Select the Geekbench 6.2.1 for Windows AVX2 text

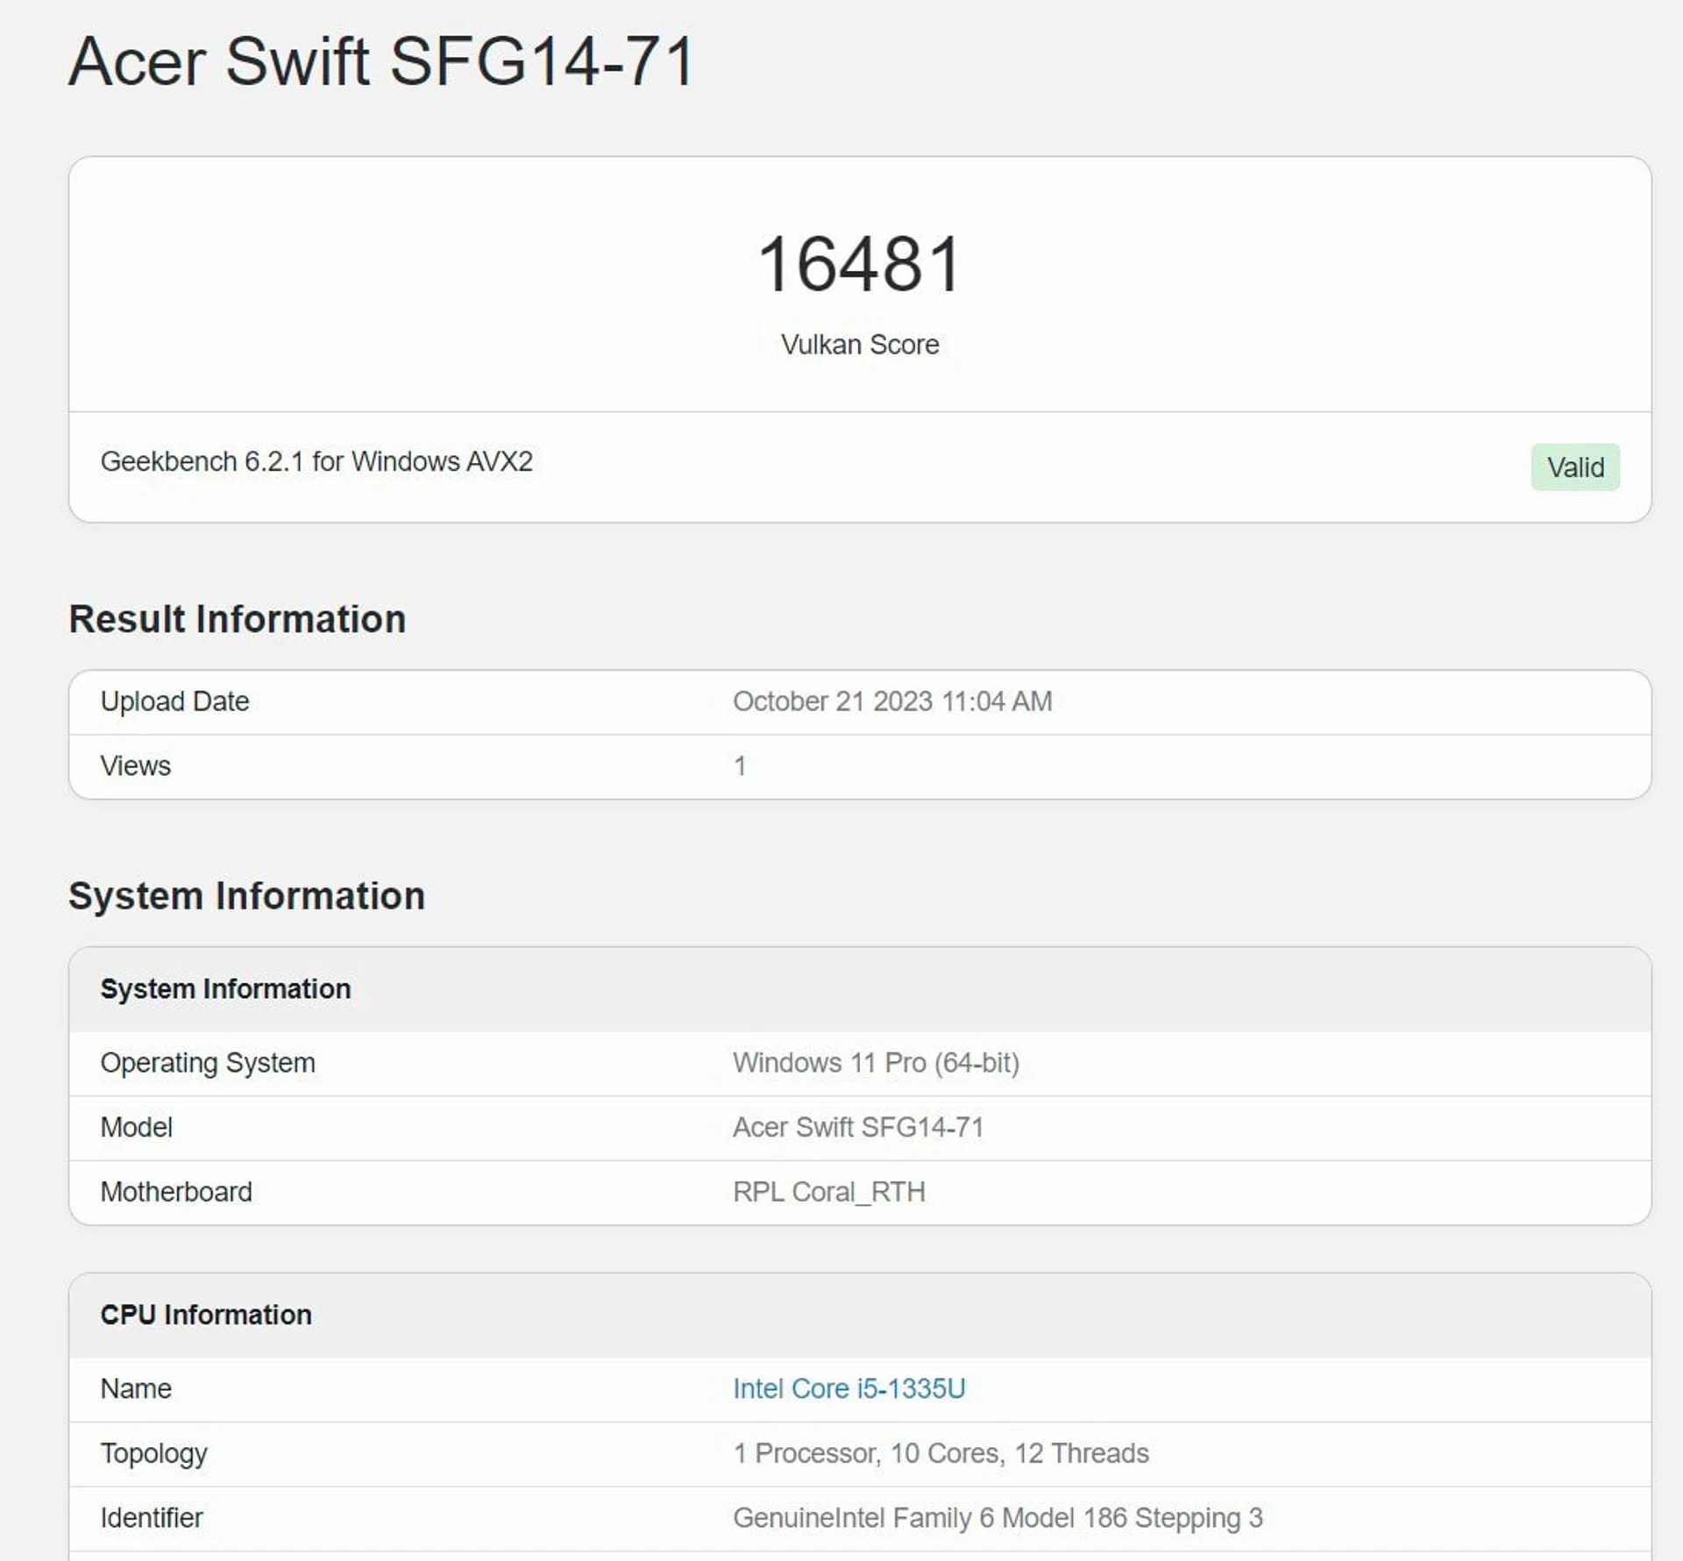(316, 461)
